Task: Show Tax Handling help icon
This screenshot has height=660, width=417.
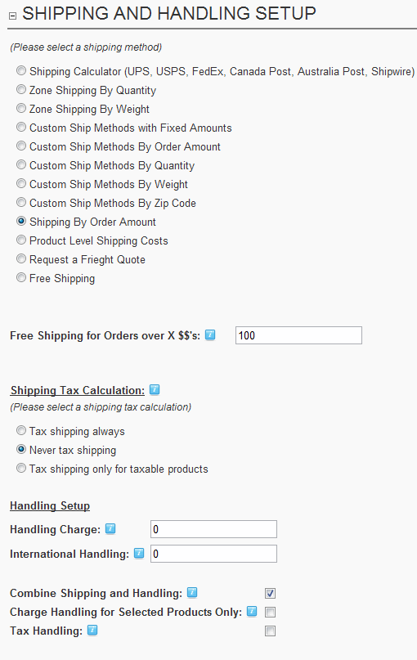Action: click(92, 630)
